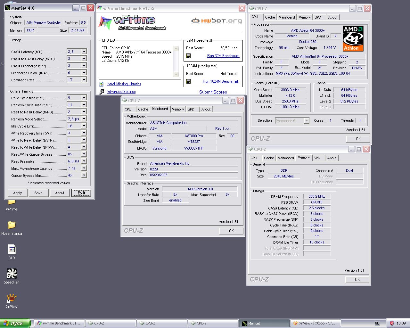Click the Core Speed 3003.0 MHz field
Image resolution: width=410 pixels, height=328 pixels.
tap(290, 90)
